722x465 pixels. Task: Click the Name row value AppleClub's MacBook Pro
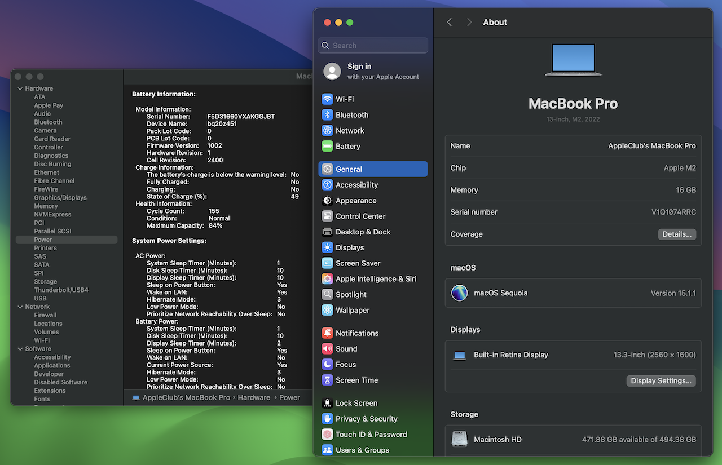(x=652, y=146)
